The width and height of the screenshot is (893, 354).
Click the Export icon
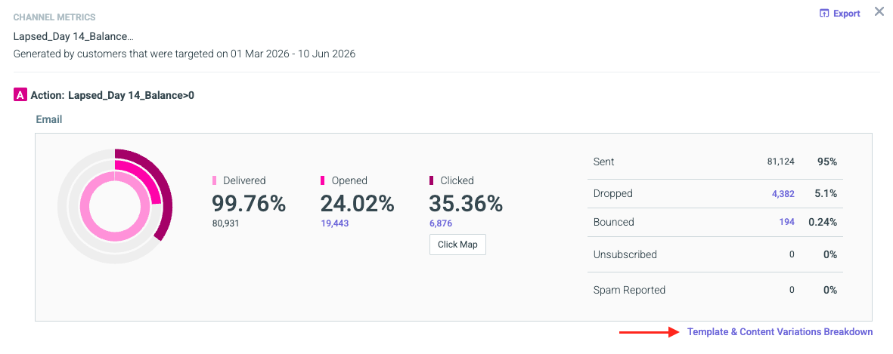pos(823,14)
